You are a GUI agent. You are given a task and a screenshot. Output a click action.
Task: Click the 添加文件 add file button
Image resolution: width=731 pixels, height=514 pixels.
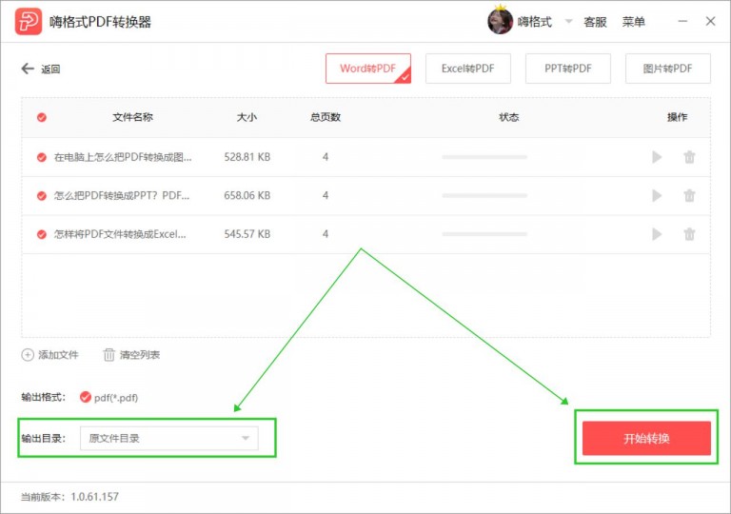pos(49,355)
